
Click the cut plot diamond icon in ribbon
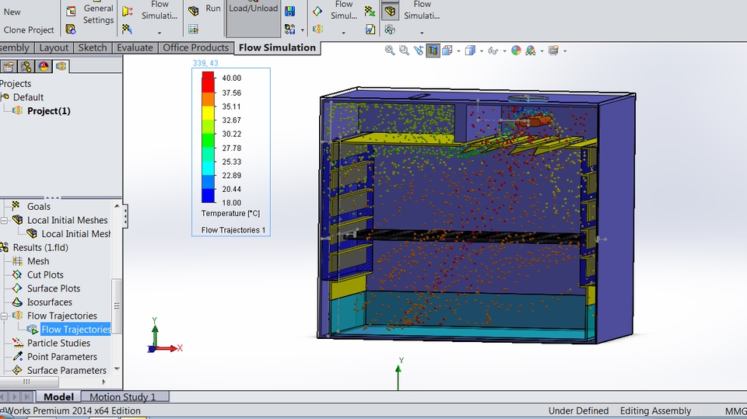tap(317, 12)
